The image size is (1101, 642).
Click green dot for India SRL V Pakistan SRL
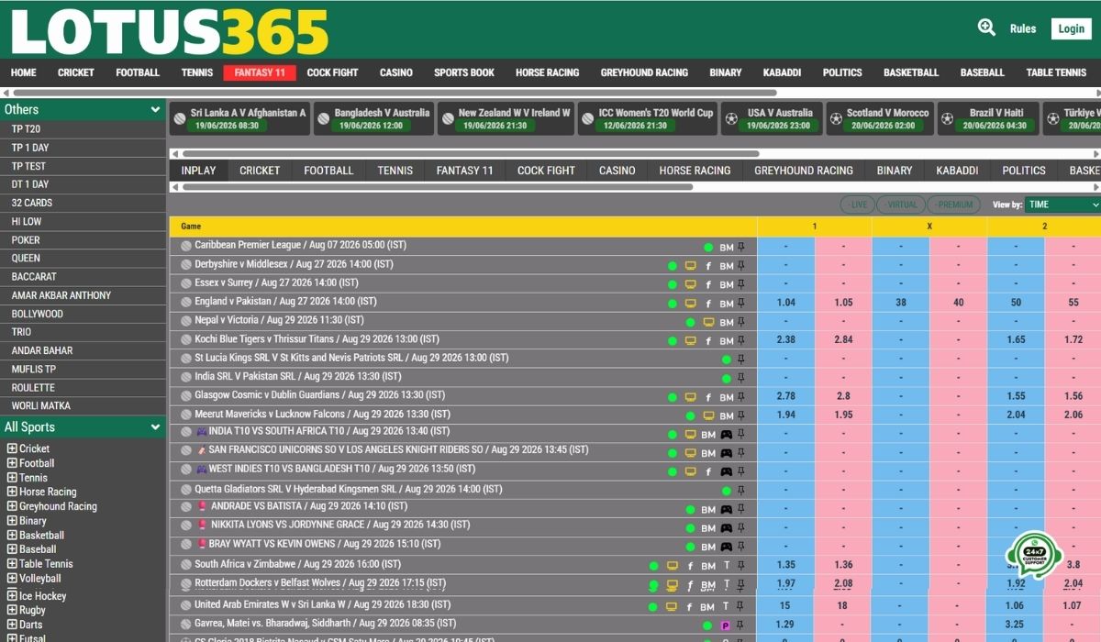tap(726, 378)
